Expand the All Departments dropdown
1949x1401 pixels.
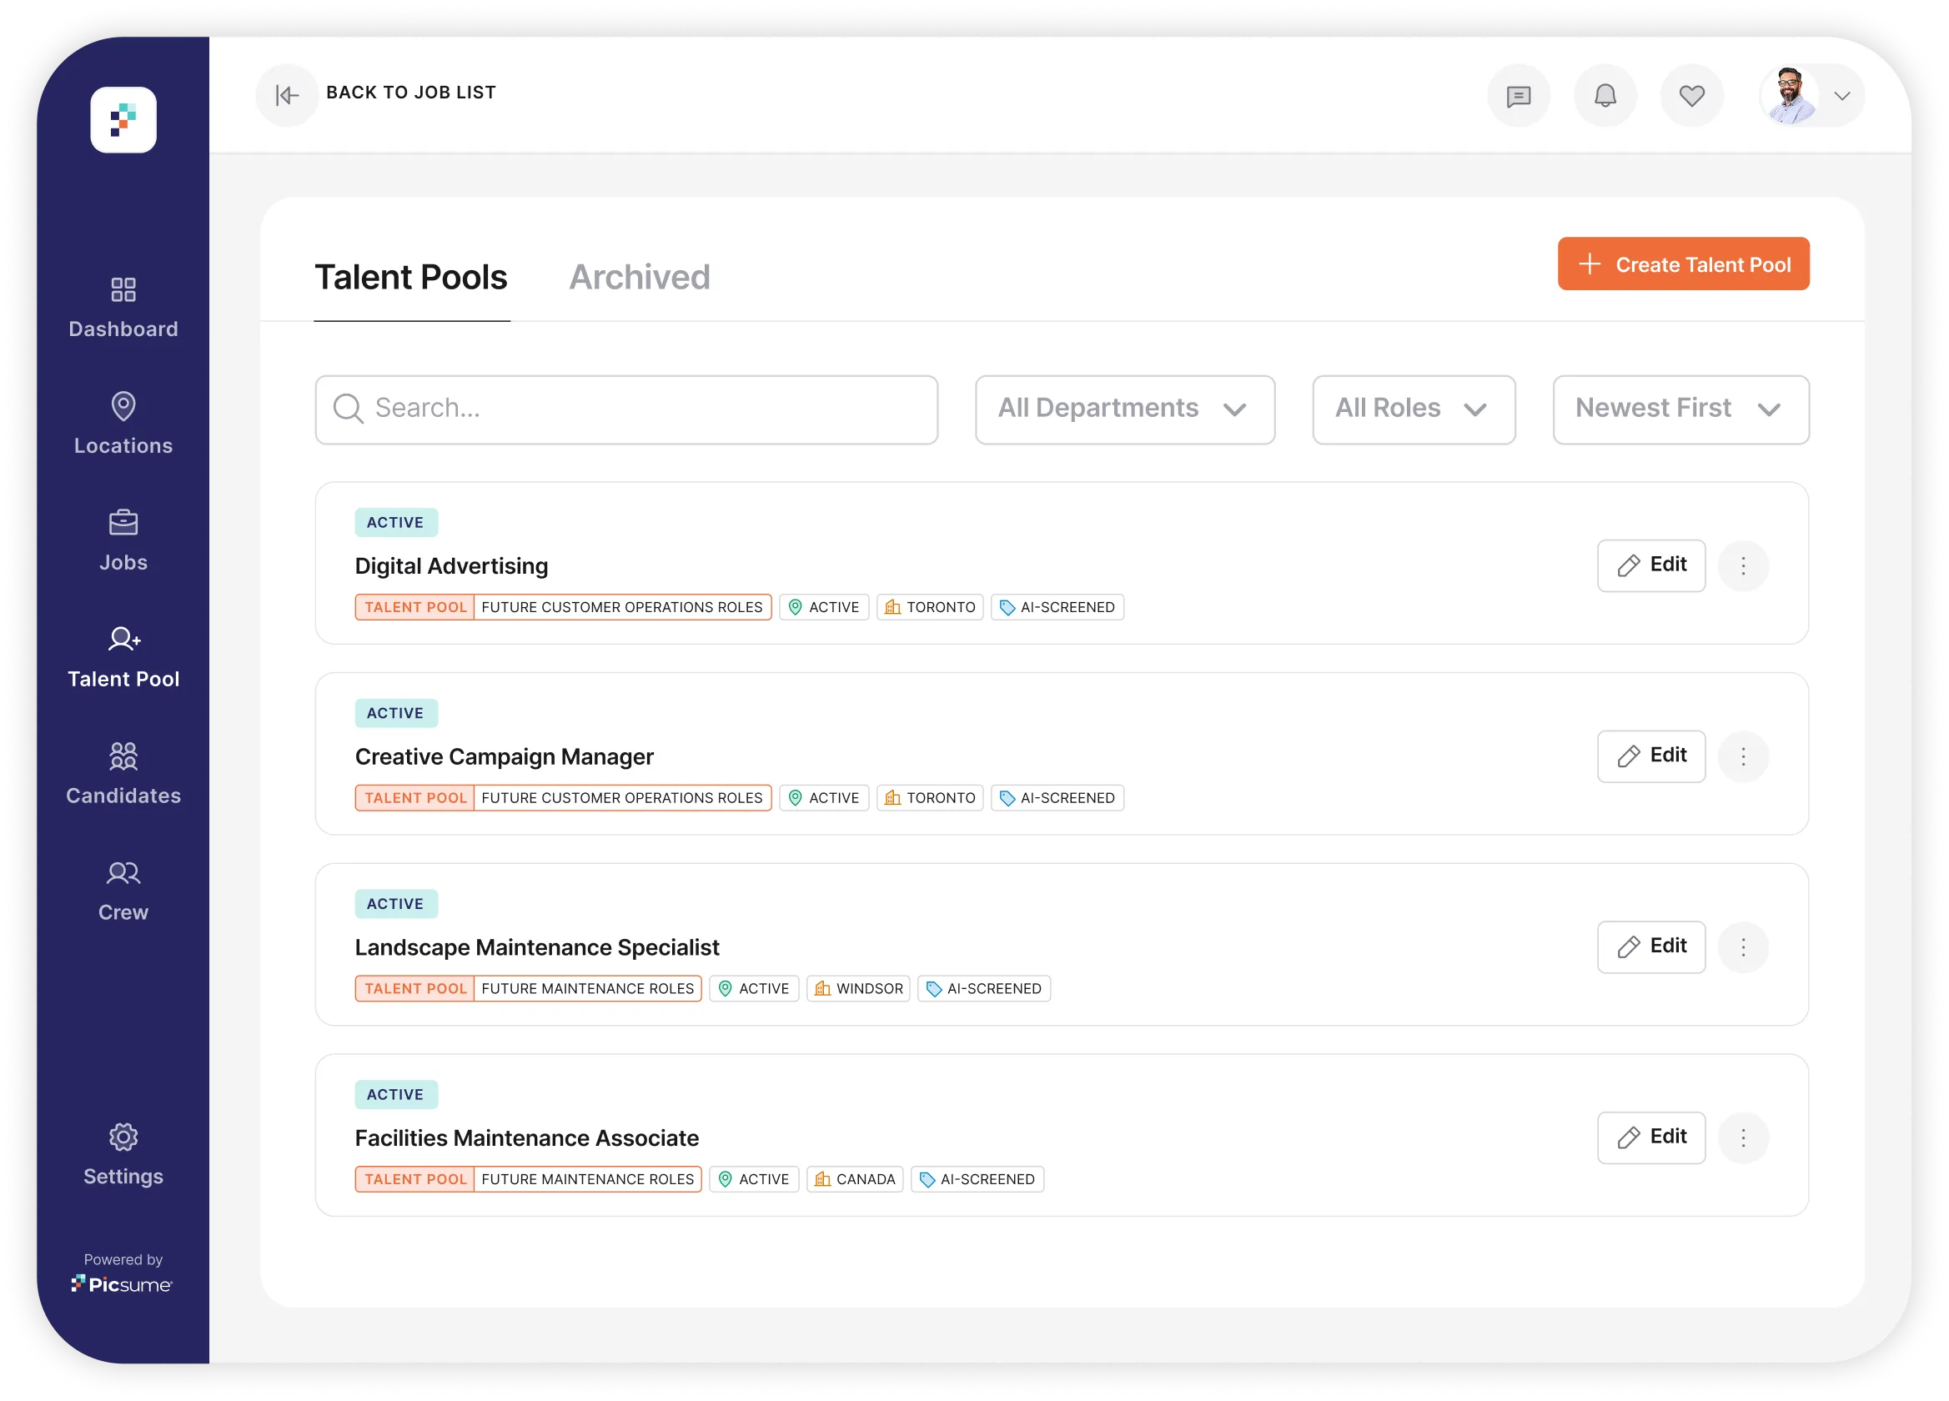pos(1124,409)
